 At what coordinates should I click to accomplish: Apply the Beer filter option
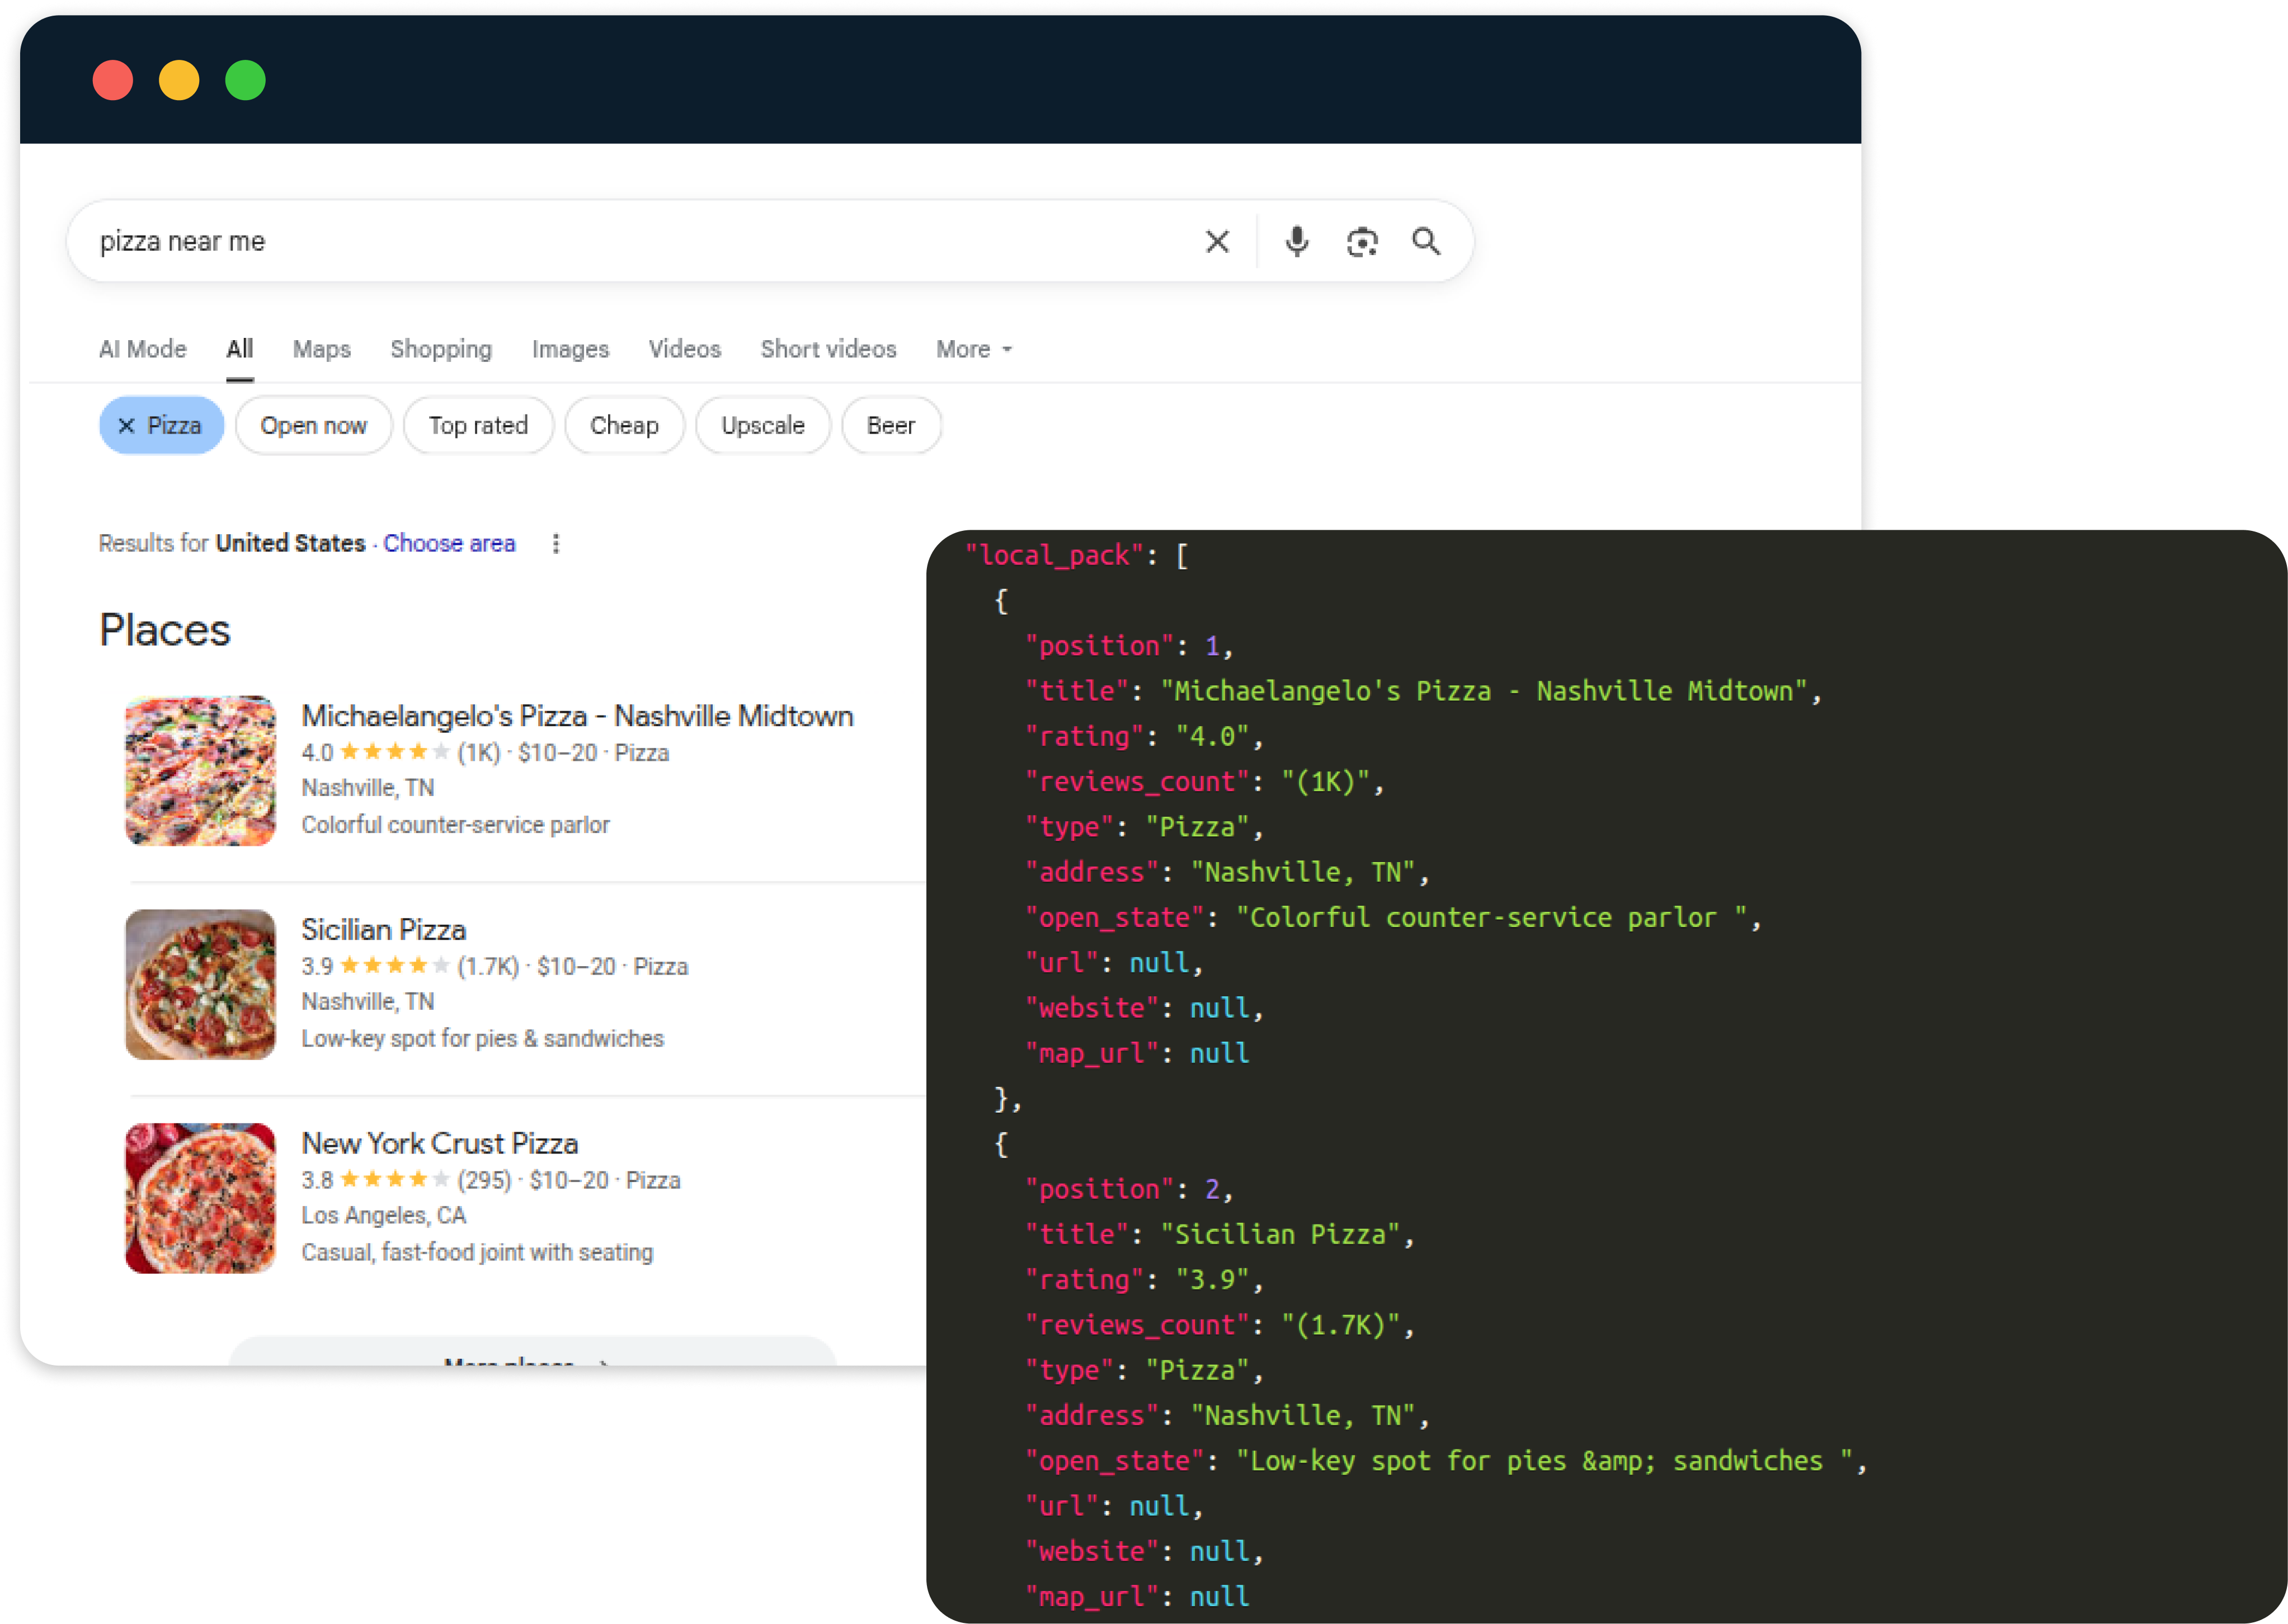pyautogui.click(x=889, y=425)
